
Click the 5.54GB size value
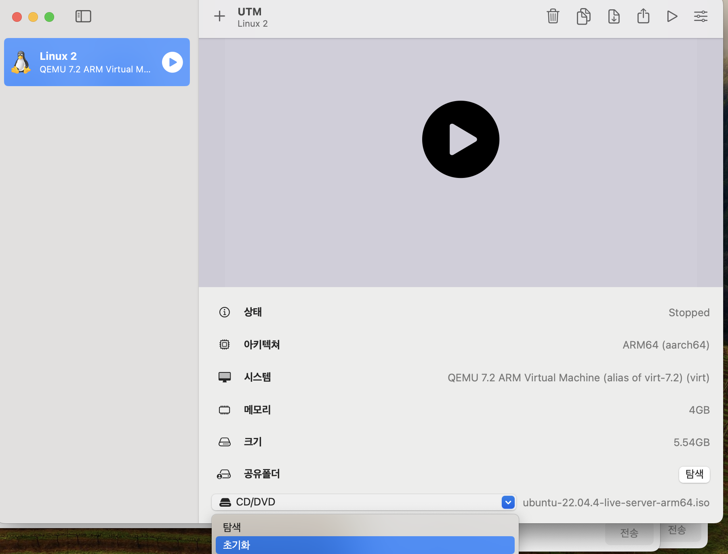tap(692, 442)
